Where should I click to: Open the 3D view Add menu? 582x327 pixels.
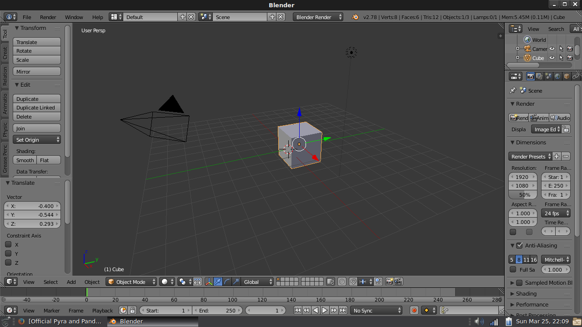pos(71,282)
